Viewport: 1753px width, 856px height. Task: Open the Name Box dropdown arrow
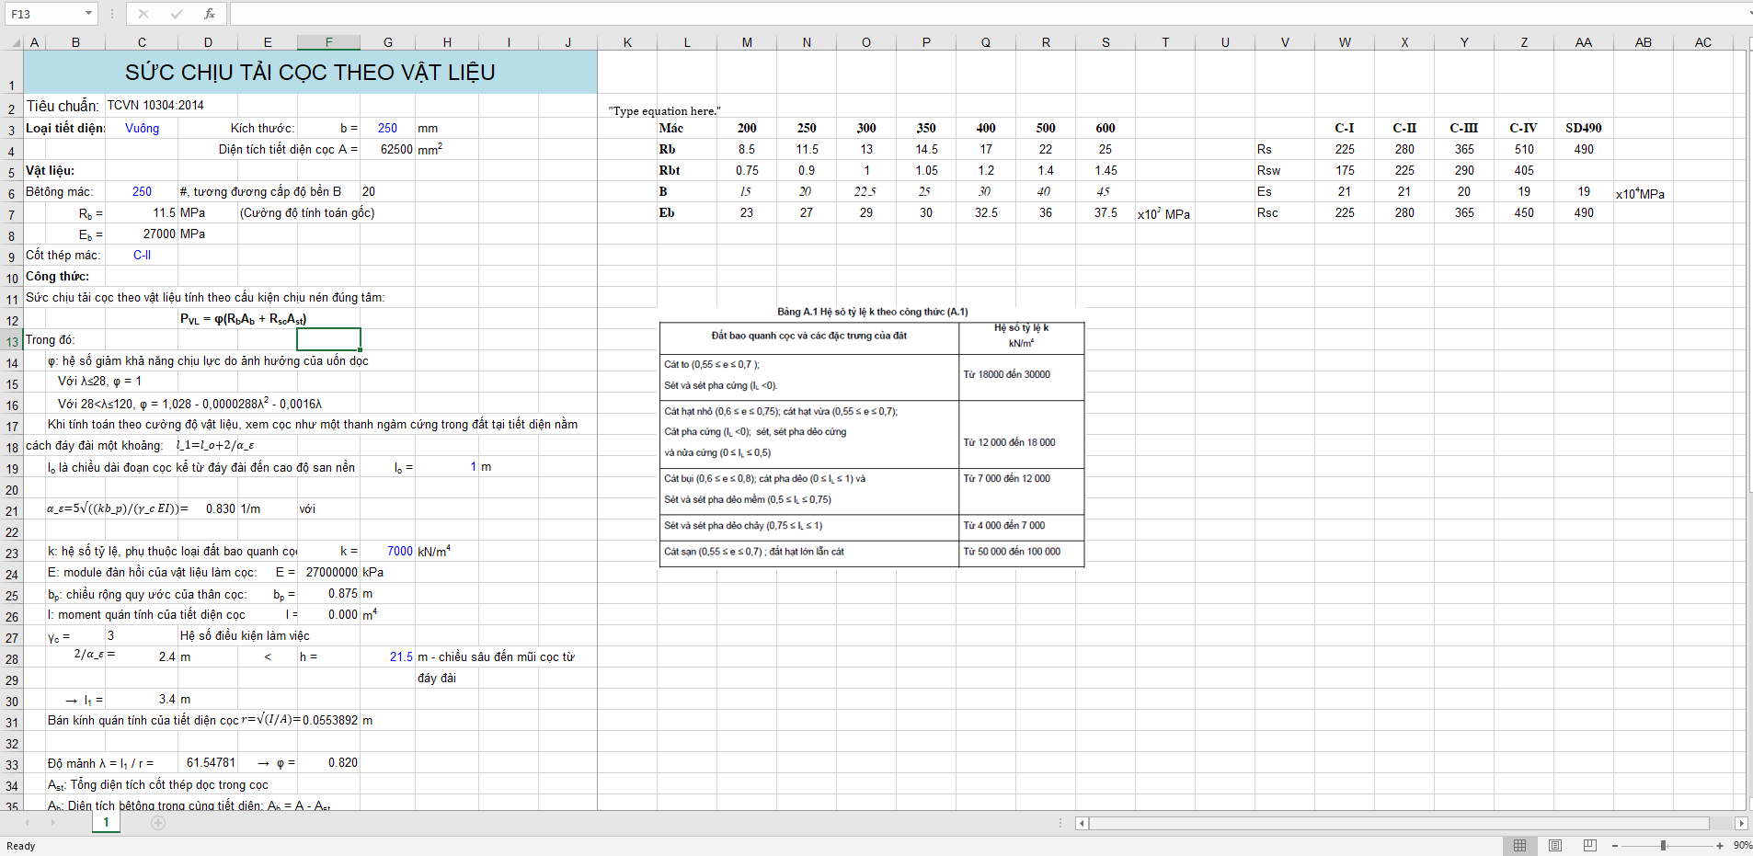click(x=88, y=14)
